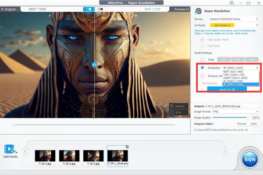Choose highlighted 4K (3840 X 2160) option
The height and width of the screenshot is (175, 263).
tap(241, 84)
